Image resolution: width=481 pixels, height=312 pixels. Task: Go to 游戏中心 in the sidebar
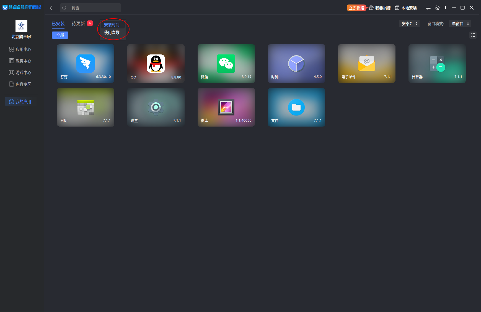(x=20, y=73)
